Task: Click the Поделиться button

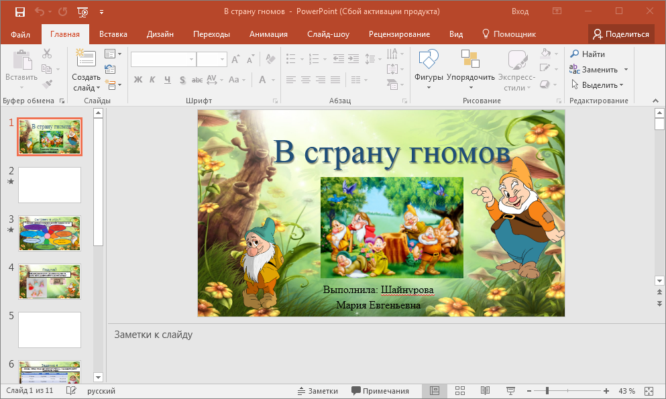Action: point(621,34)
